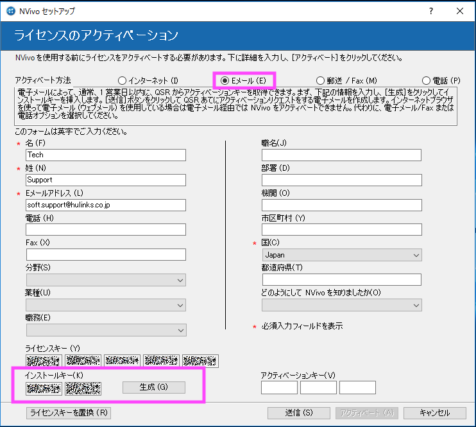Click the fifth ライセンスキー box
Screen dimensions: 476x427
pos(200,361)
